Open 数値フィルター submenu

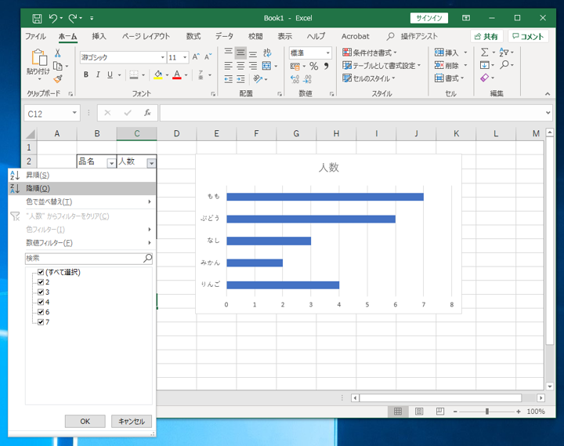pos(82,243)
